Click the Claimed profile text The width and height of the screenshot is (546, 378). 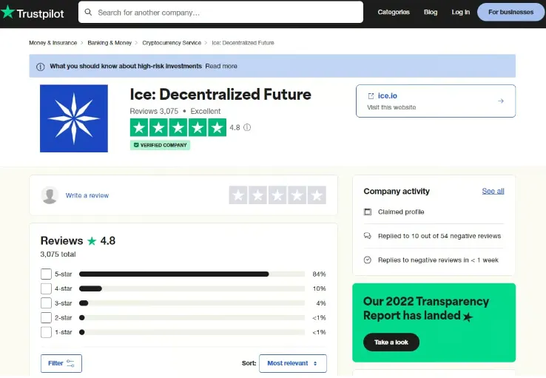401,212
